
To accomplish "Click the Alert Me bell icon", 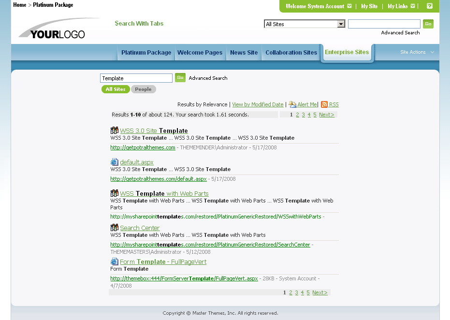I will point(292,104).
